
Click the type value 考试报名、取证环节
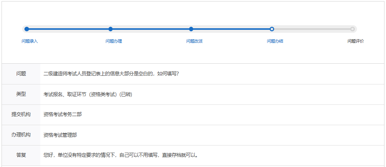[88, 94]
